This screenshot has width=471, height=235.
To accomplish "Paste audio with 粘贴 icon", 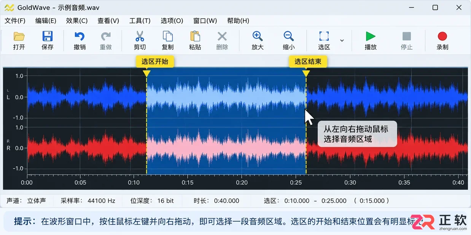I will (195, 36).
